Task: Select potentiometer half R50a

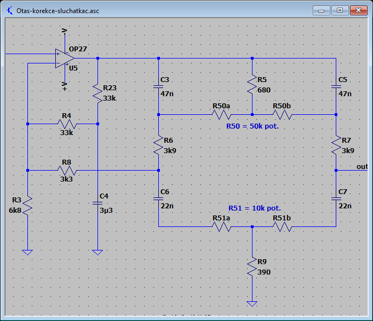Action: [x=221, y=115]
